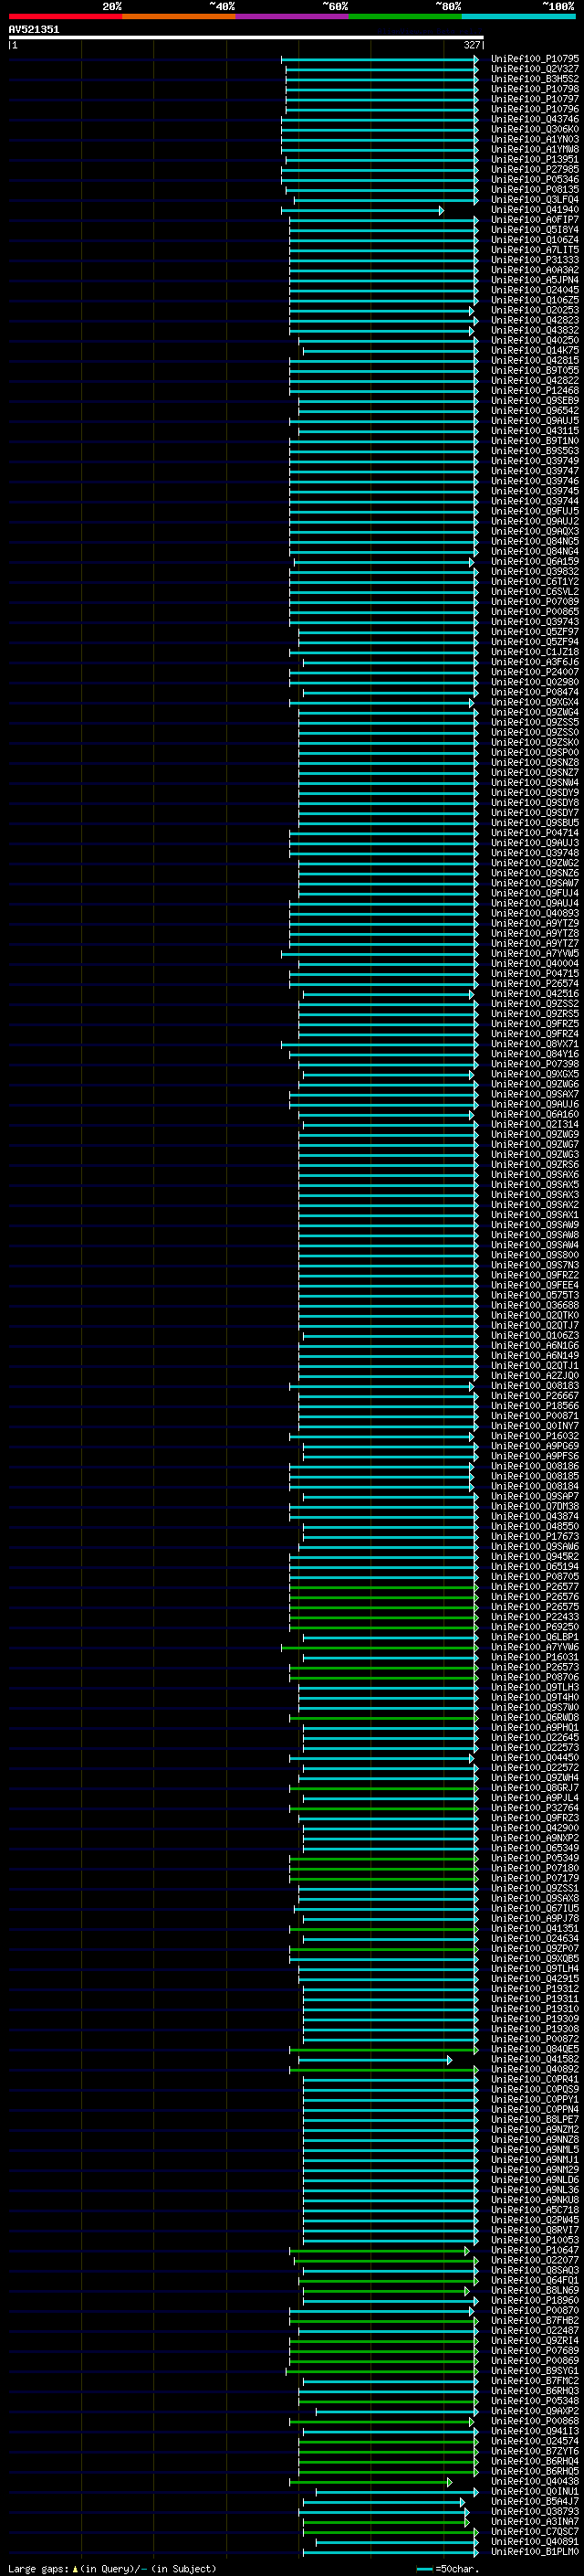584x2576 pixels.
Task: Open the UniRef100_P10053 hit
Action: [x=535, y=2240]
